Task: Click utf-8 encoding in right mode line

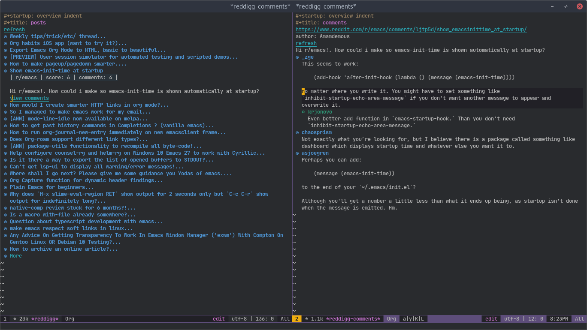Action: pos(512,319)
